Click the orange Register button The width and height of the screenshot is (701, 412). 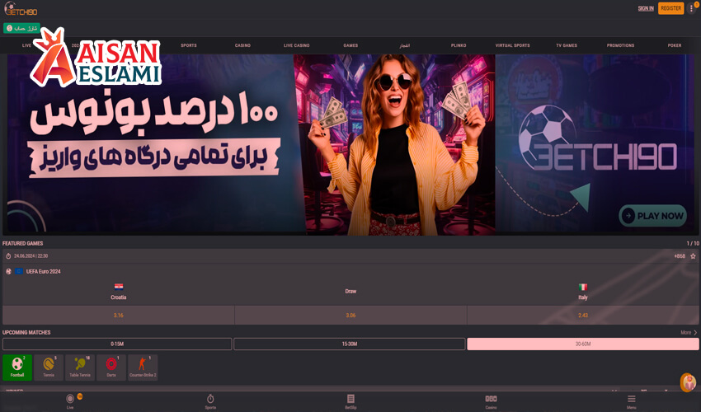tap(670, 8)
